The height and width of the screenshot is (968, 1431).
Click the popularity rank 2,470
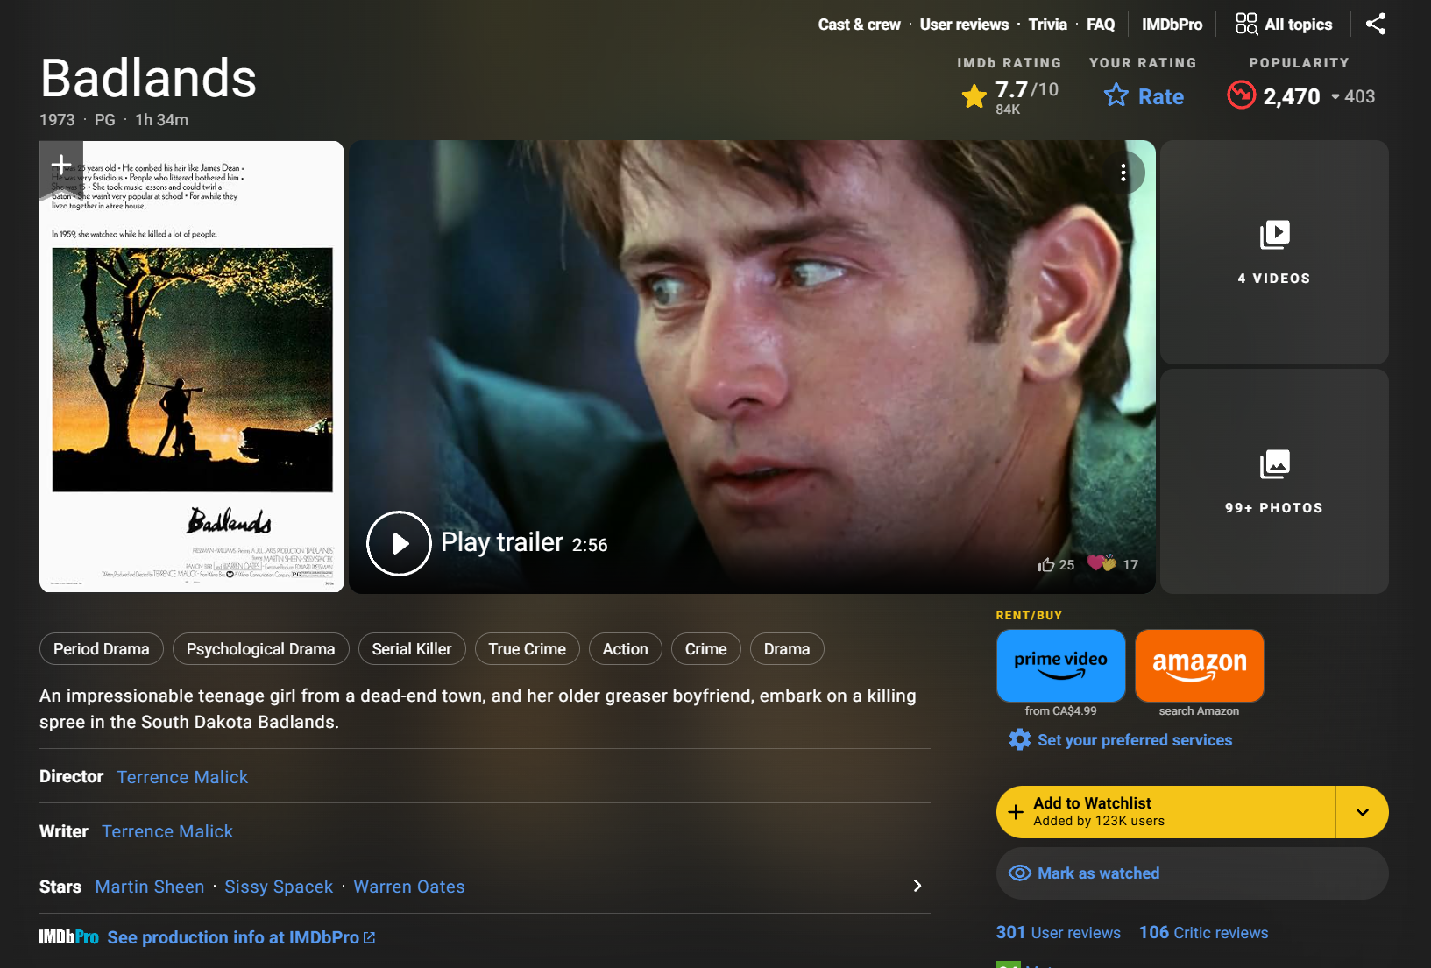(x=1292, y=96)
